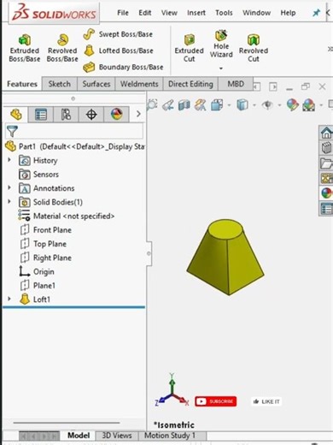Screen dimensions: 333x445
Task: Switch to the Sketch tab
Action: [59, 84]
